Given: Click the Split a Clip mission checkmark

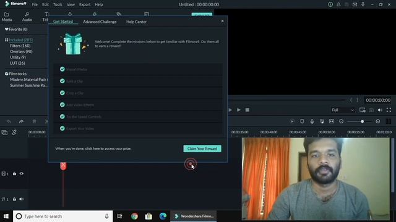Looking at the screenshot, I should pos(62,81).
